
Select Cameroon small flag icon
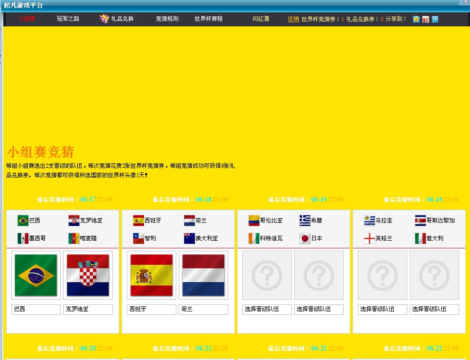click(x=74, y=238)
